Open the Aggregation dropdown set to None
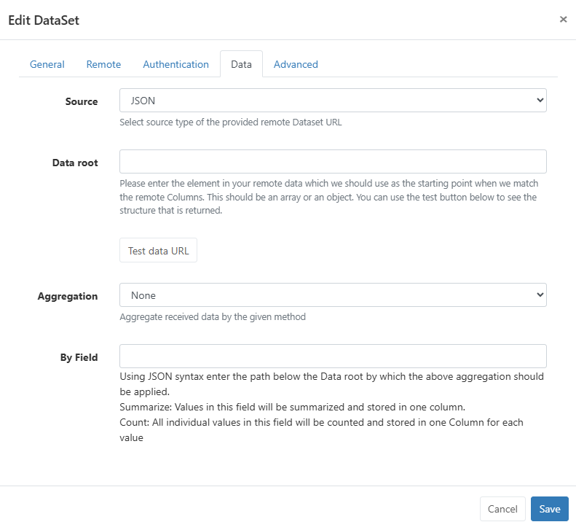 coord(333,295)
